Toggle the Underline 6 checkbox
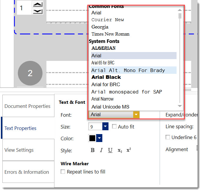The image size is (202, 192). (x=168, y=137)
